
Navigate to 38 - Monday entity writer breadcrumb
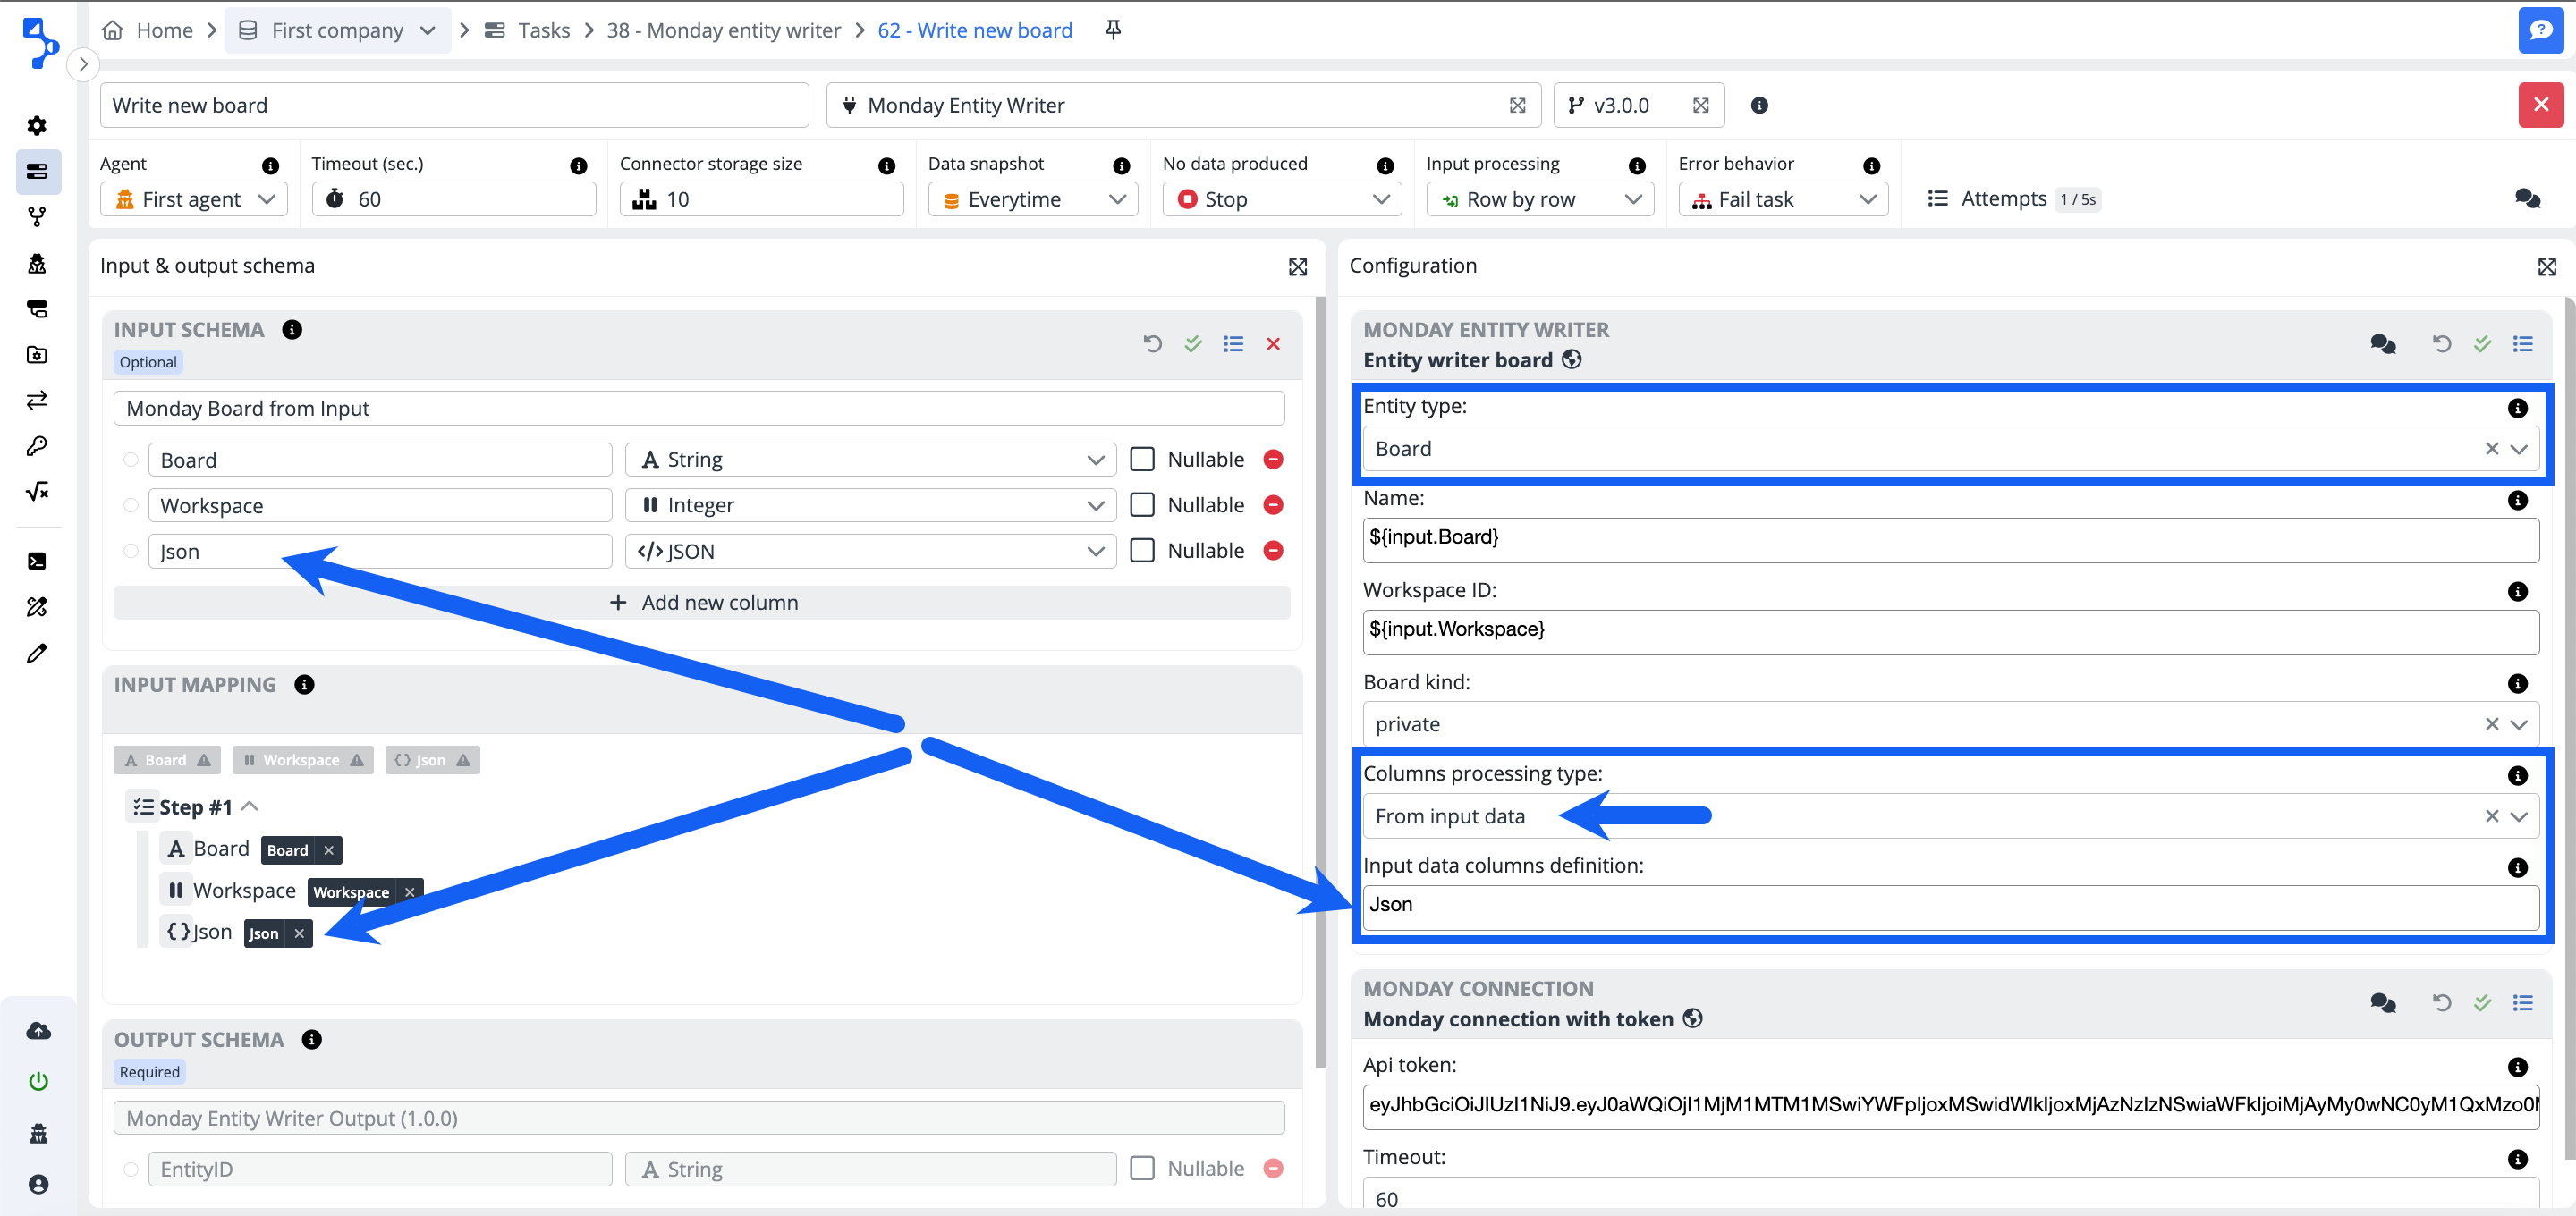[723, 30]
